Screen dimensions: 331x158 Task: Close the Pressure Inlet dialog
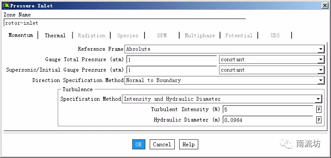[325, 6]
